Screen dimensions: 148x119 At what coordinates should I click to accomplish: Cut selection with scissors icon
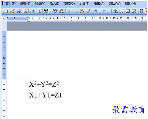coord(69,11)
